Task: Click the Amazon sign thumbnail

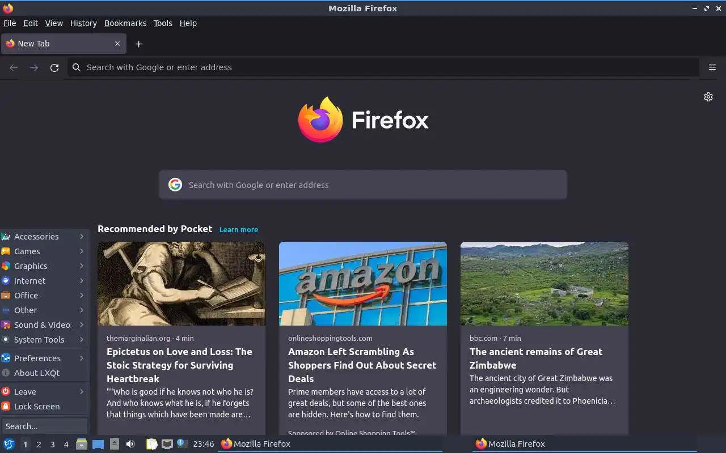Action: (x=363, y=284)
